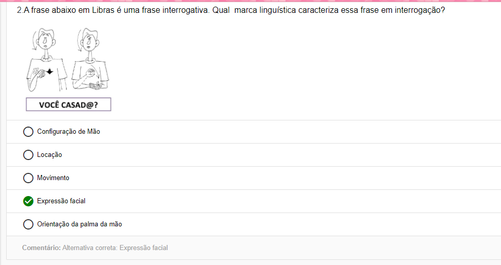The width and height of the screenshot is (501, 265).
Task: Select the "Configuração de Mão" radio button
Action: (28, 132)
